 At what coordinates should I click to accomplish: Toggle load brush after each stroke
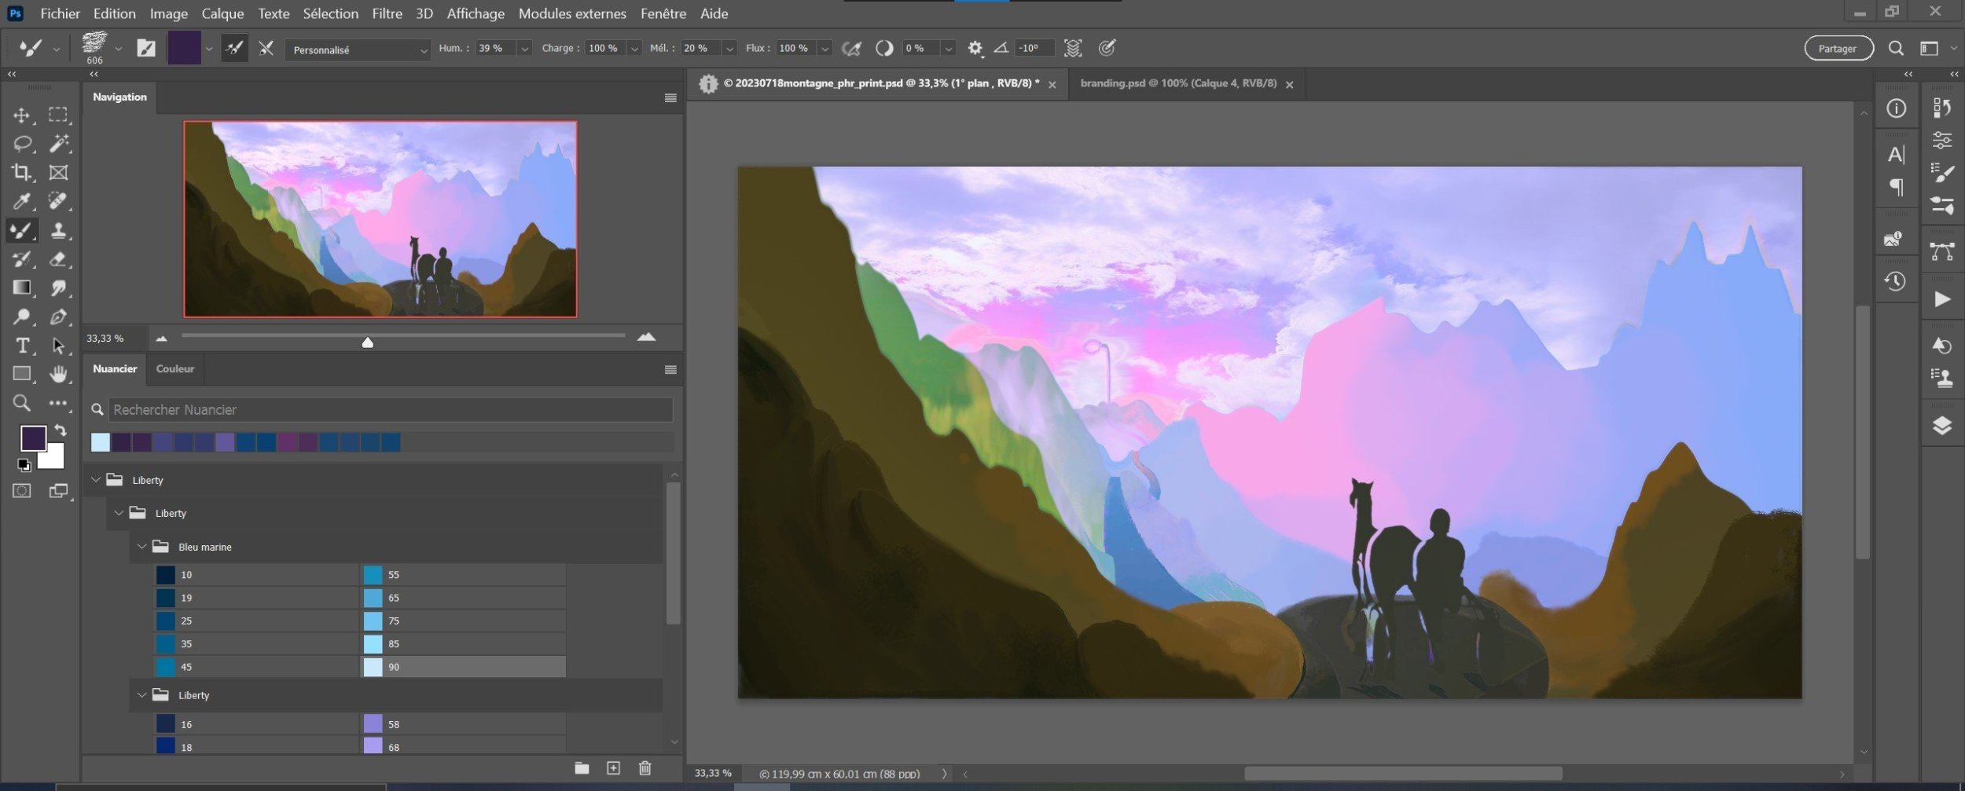[234, 49]
